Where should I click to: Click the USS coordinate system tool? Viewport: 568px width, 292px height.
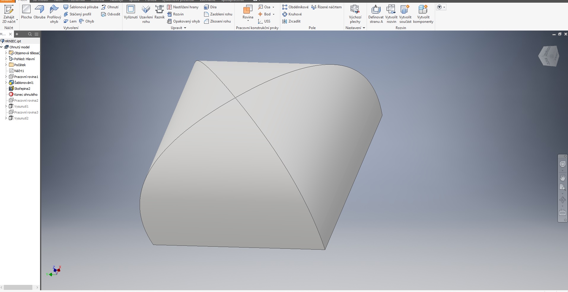point(264,21)
